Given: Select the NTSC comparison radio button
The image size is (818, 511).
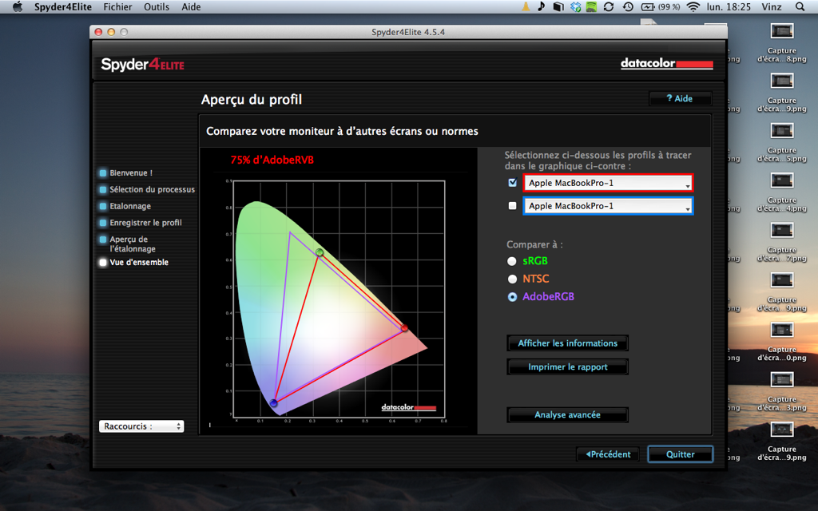Looking at the screenshot, I should coord(512,279).
